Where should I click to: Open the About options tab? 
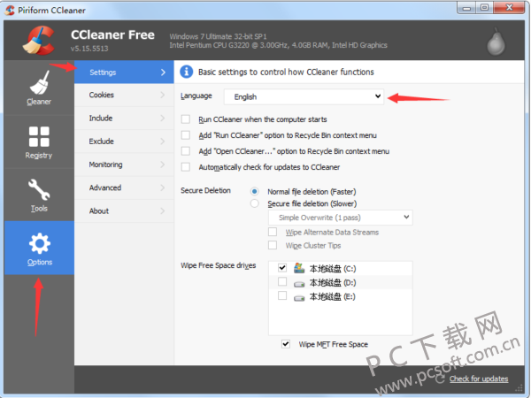click(x=124, y=210)
